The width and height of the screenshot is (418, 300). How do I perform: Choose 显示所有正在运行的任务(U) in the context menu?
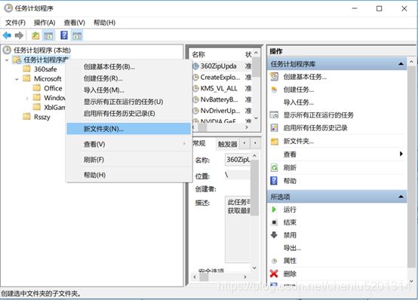click(x=128, y=102)
